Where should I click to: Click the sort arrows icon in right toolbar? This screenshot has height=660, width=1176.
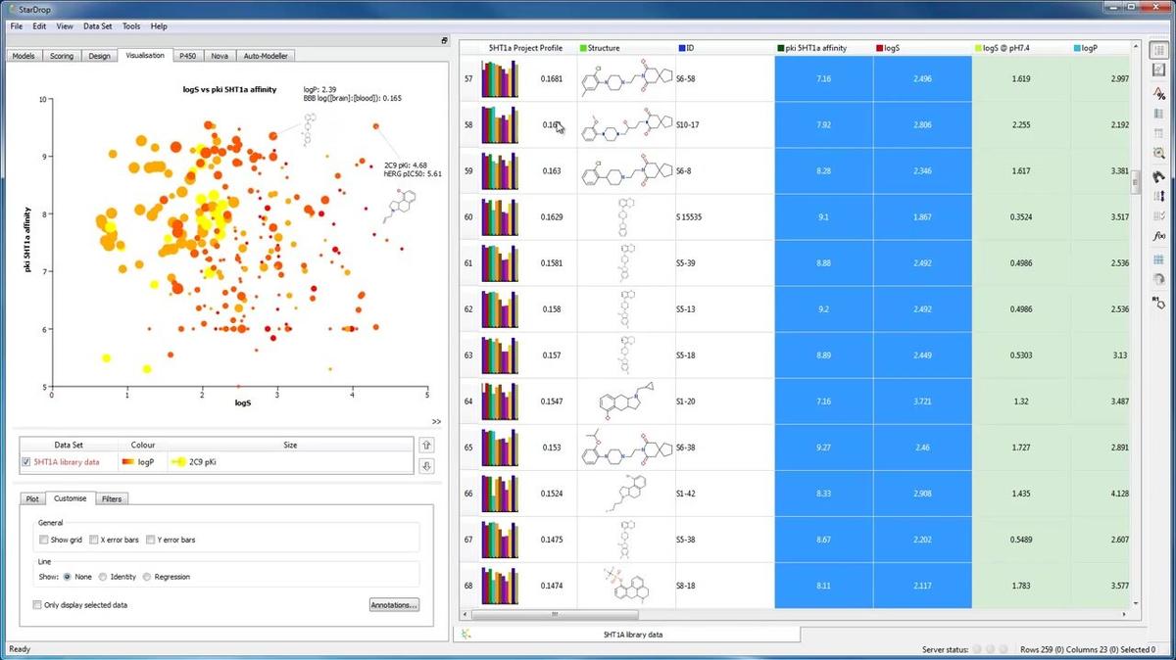point(1159,196)
